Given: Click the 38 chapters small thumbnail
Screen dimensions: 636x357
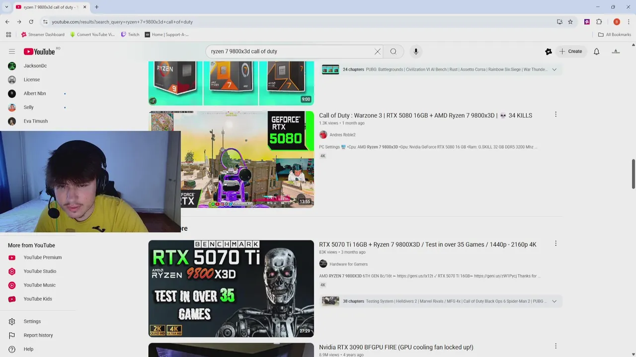Looking at the screenshot, I should [330, 301].
